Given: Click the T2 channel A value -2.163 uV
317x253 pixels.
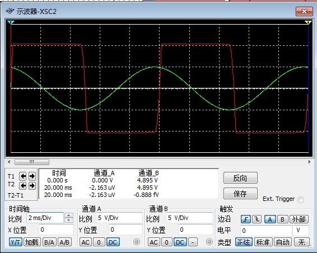Looking at the screenshot, I should click(102, 188).
